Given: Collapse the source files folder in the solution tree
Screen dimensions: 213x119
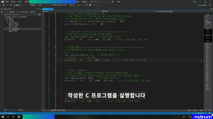Looking at the screenshot, I should click(x=7, y=27).
